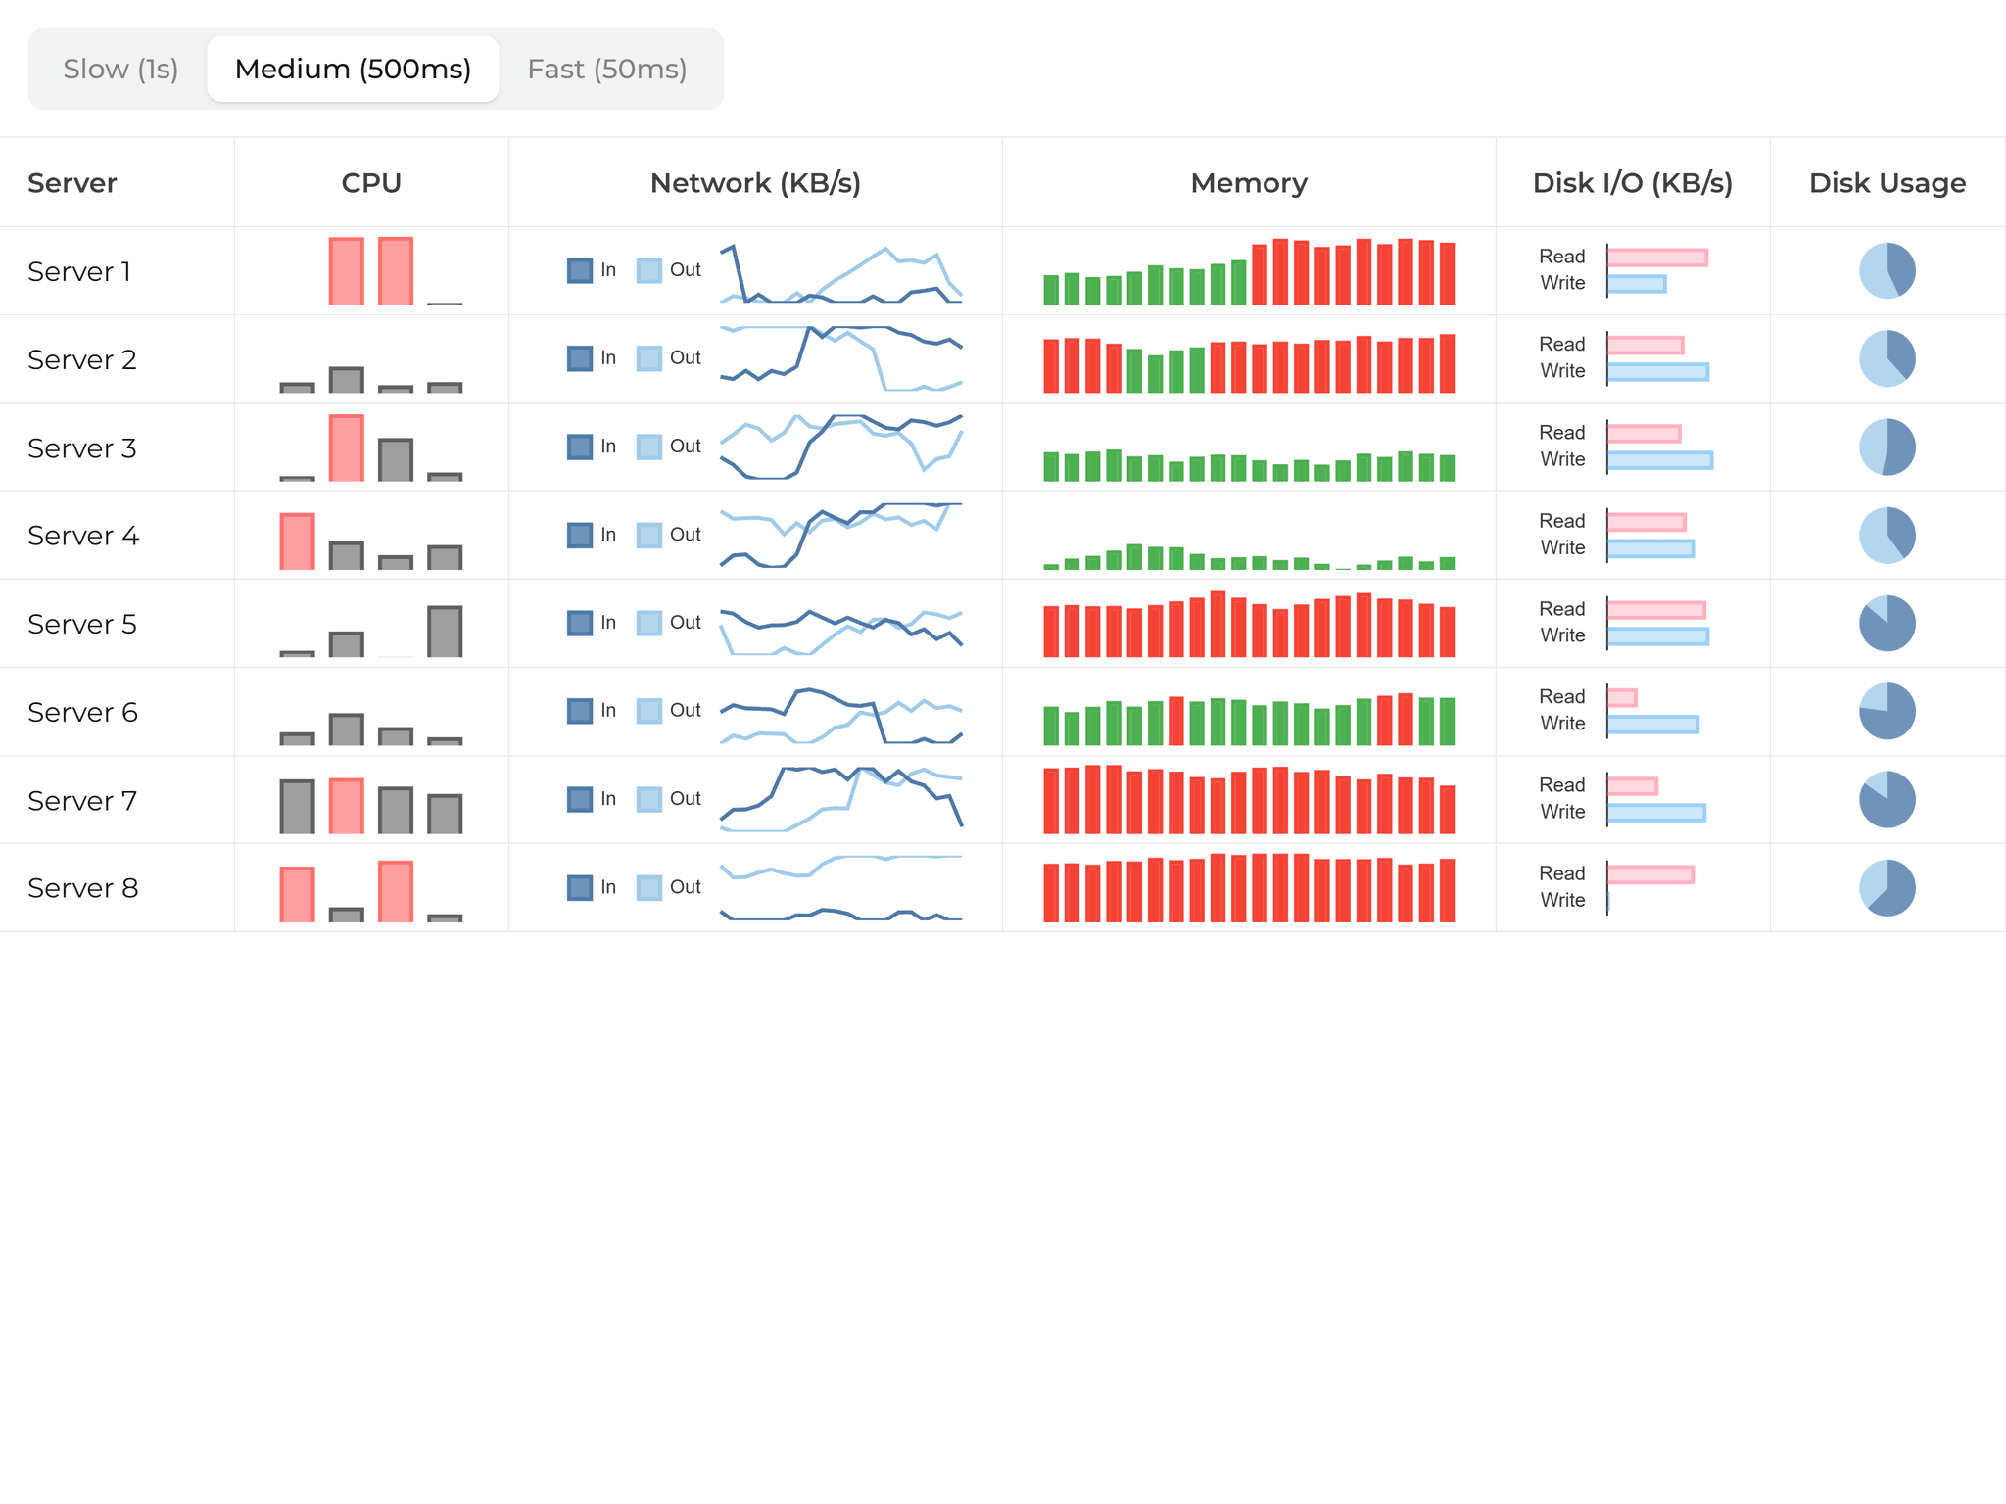The image size is (2006, 1504).
Task: Click the Disk I/O (KB/s) column header
Action: coord(1633,183)
